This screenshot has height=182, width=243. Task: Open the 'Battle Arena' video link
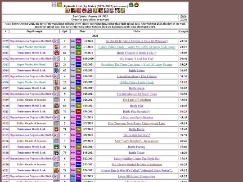(x=137, y=88)
